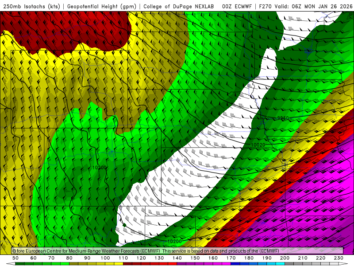
Task: Click the 130 kts value on the color scale
Action: (x=159, y=258)
